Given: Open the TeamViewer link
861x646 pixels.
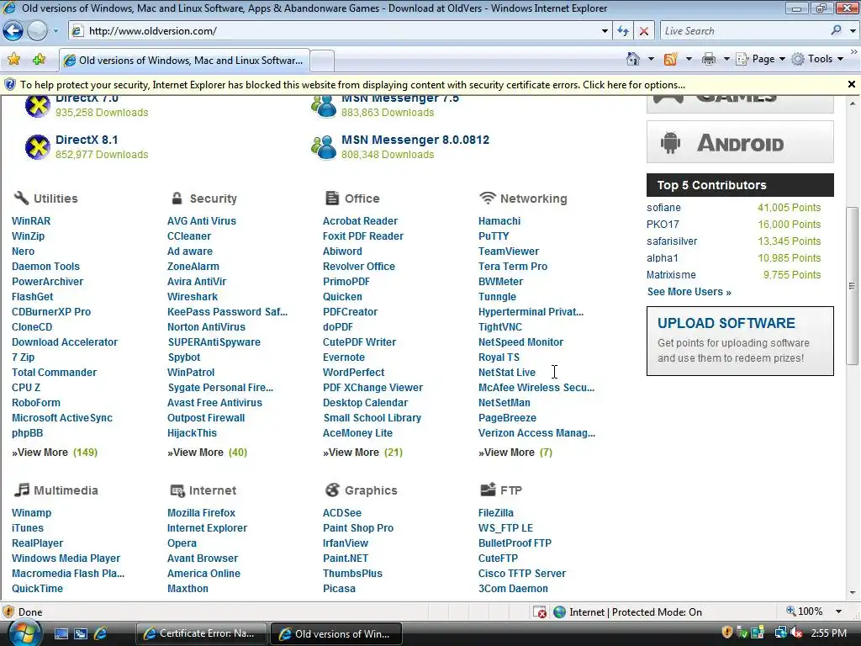Looking at the screenshot, I should (x=509, y=251).
